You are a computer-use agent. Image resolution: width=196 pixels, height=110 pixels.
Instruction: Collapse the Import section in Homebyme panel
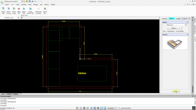pos(187,22)
